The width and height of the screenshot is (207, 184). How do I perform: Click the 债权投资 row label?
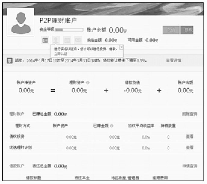17,136
